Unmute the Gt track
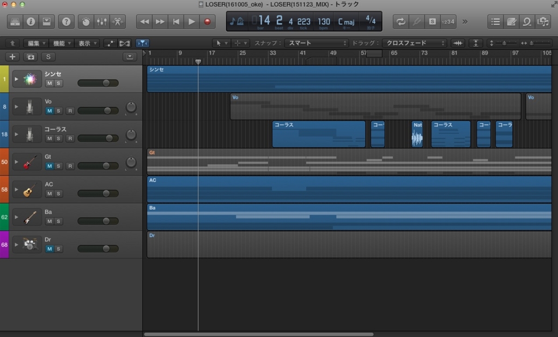558x337 pixels. (x=50, y=166)
